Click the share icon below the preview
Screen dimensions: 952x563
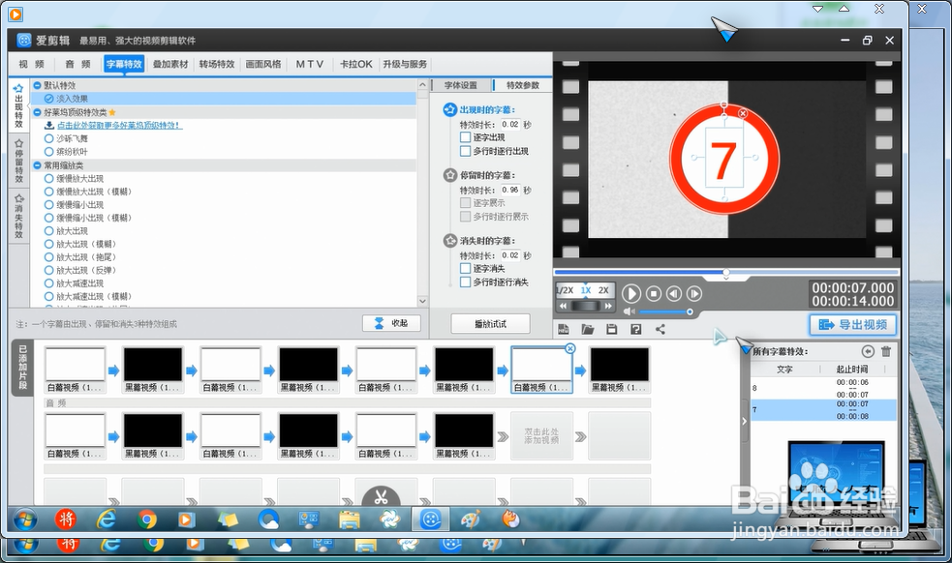[x=660, y=329]
